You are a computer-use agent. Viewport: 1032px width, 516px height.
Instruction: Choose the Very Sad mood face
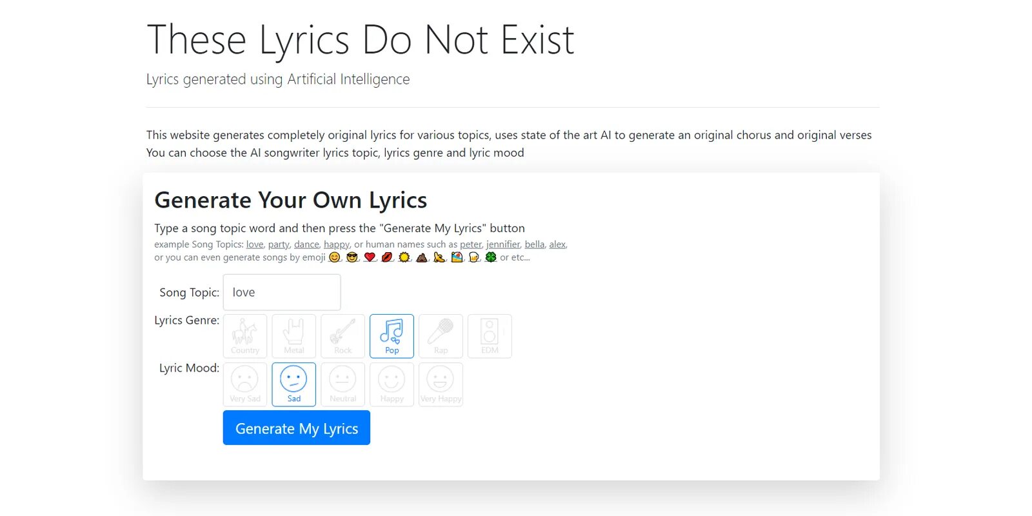pyautogui.click(x=245, y=384)
